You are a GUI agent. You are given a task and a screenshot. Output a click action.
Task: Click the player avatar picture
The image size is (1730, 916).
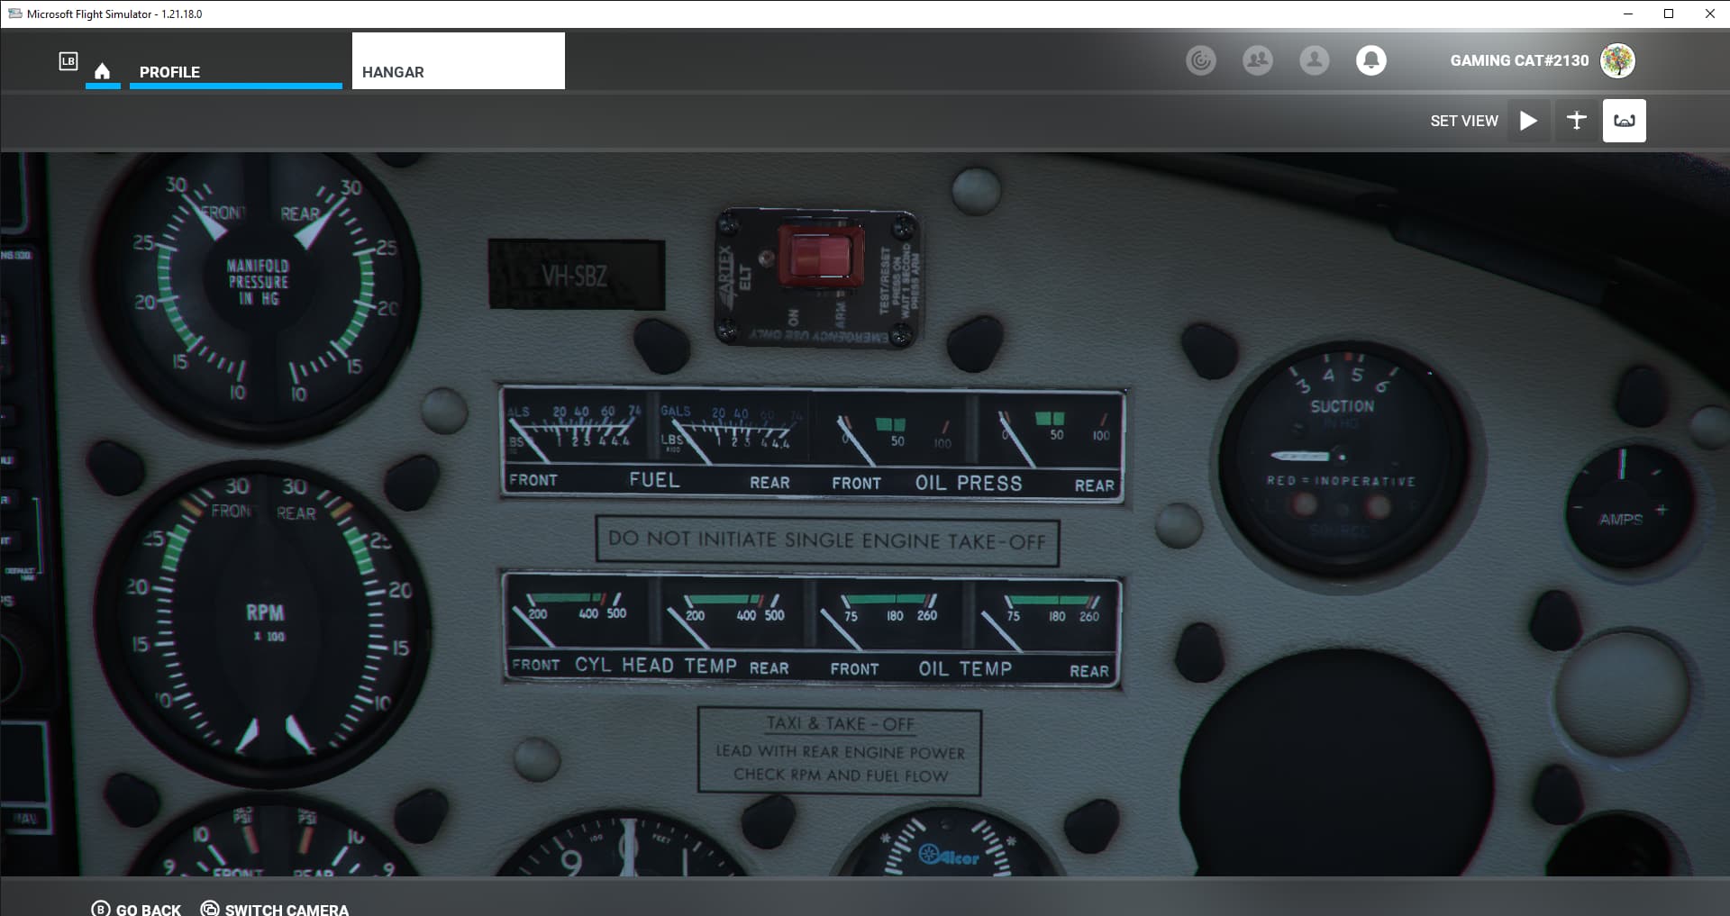pos(1617,60)
